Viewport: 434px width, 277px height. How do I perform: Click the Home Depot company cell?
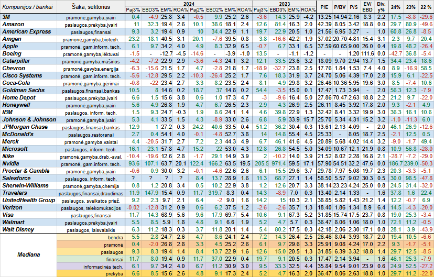pos(28,97)
